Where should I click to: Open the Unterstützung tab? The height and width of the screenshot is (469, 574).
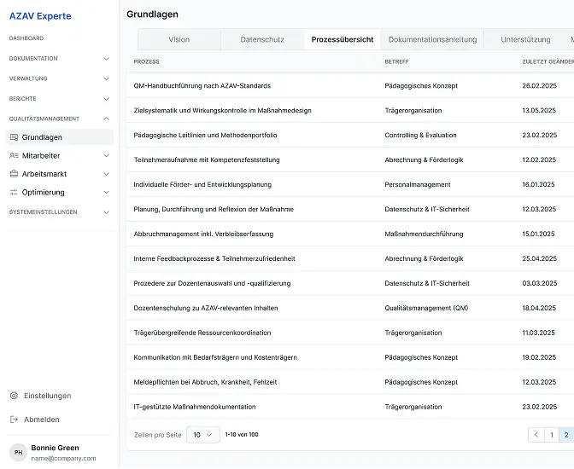[x=525, y=39]
